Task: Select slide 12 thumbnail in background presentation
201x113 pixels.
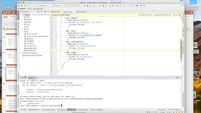Action: pos(11,74)
